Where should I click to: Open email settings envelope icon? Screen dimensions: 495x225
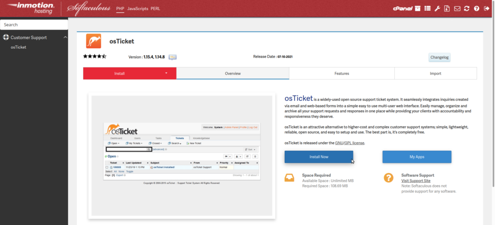click(457, 9)
